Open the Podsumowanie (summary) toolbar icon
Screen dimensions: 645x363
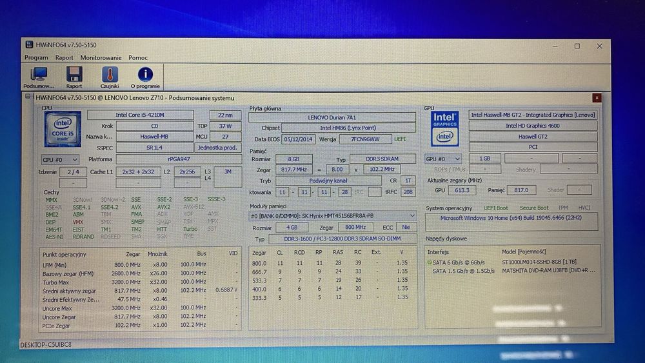tap(38, 77)
